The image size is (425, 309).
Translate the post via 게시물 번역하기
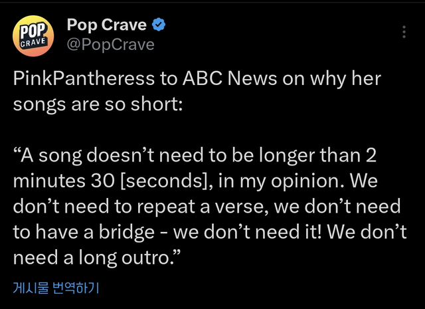[56, 288]
